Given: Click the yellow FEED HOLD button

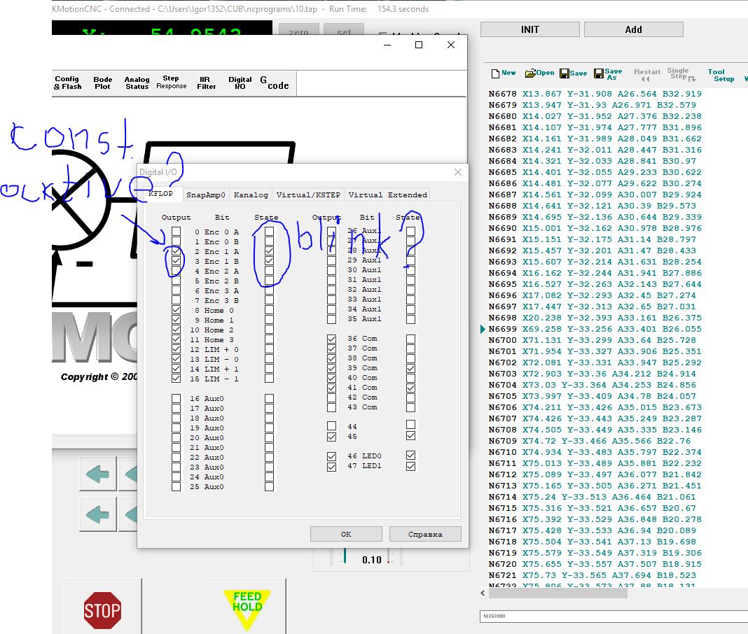Looking at the screenshot, I should pos(247,607).
